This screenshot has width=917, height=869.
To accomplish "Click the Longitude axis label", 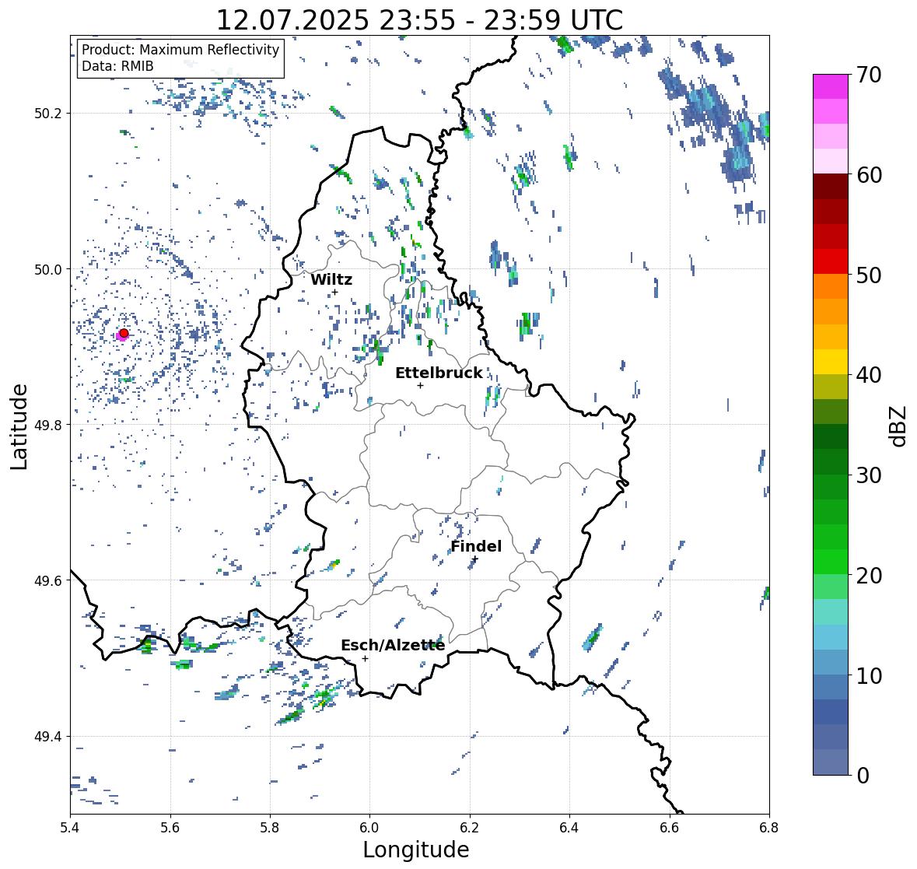I will pyautogui.click(x=416, y=850).
